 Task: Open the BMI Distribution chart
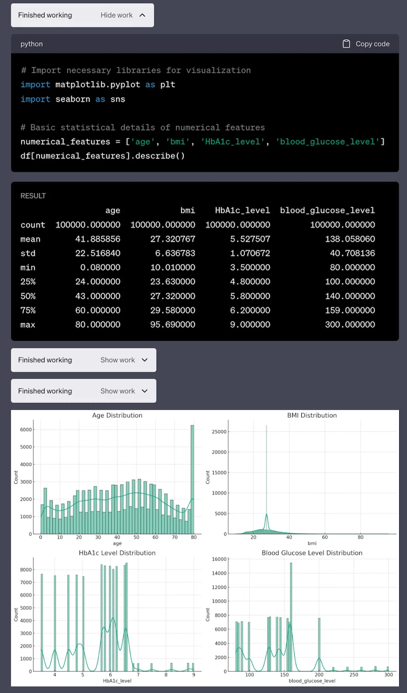(x=302, y=478)
